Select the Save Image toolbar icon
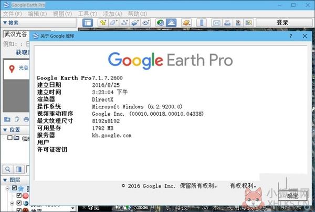 (238, 23)
